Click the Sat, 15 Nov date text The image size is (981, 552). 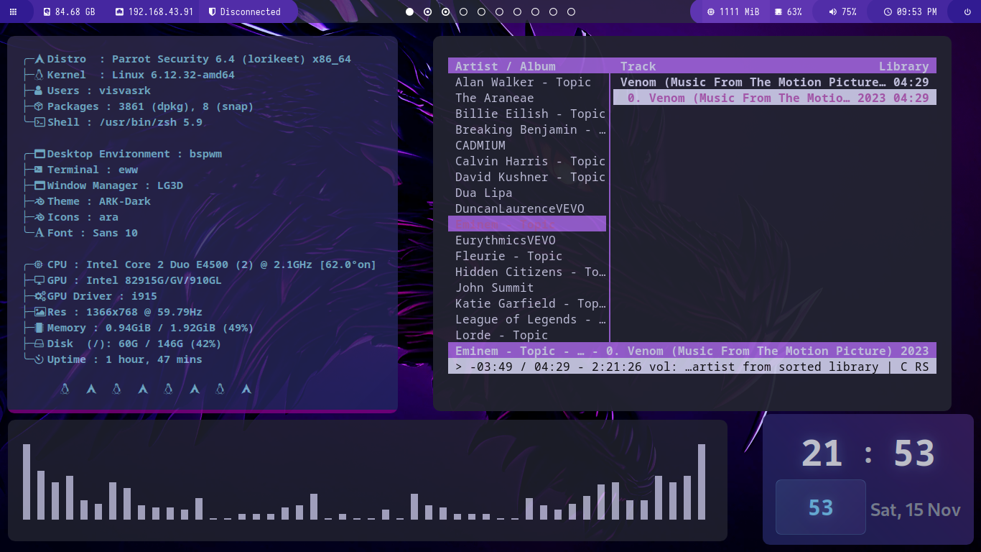tap(915, 510)
